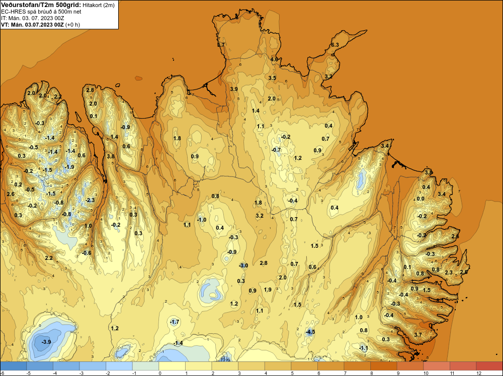Image resolution: width=503 pixels, height=376 pixels.
Task: Click the -3.0 temperature value on the map
Action: (x=243, y=265)
